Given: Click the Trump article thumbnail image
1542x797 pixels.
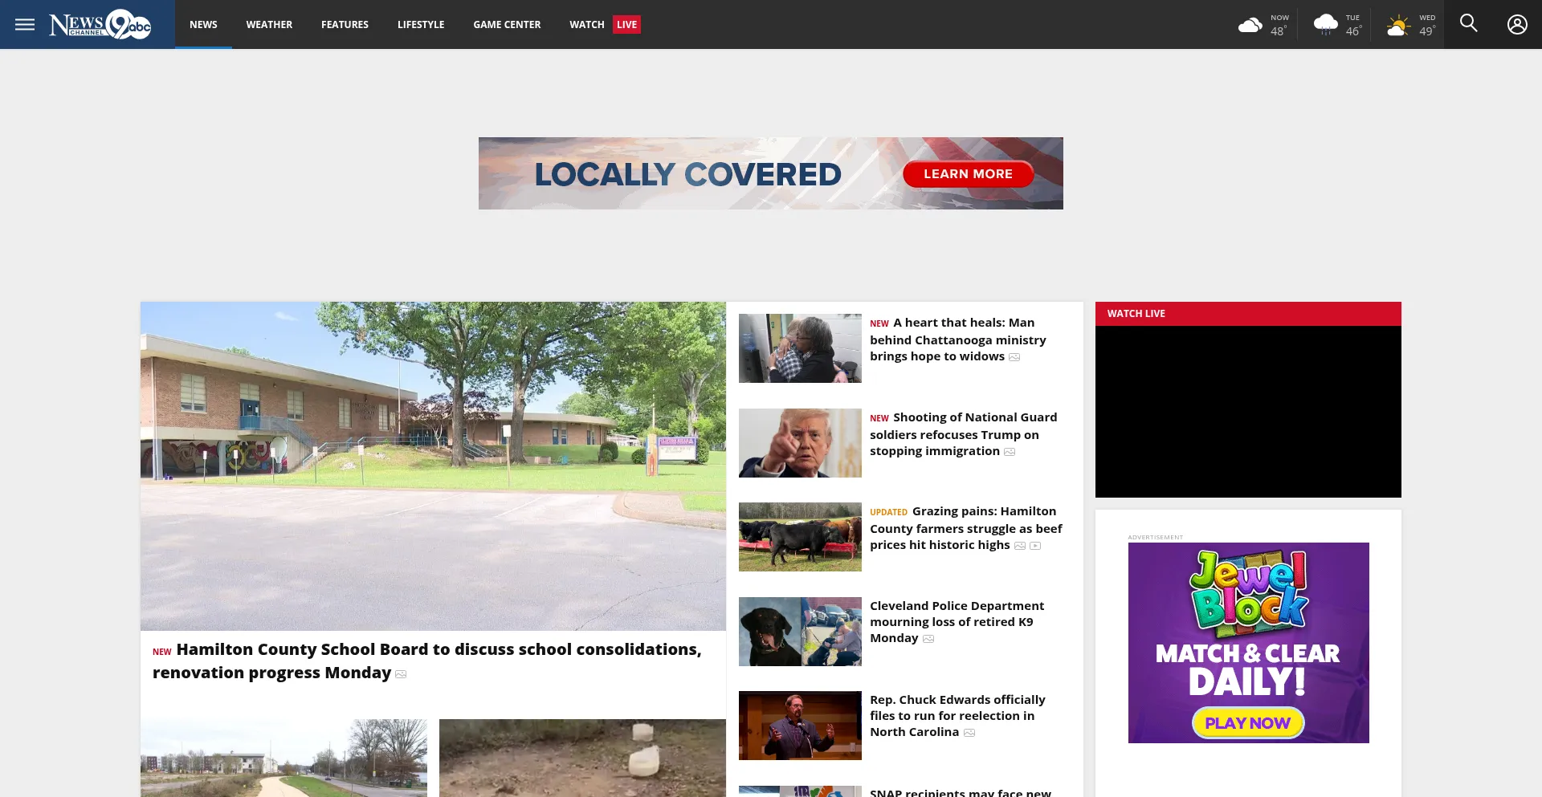Looking at the screenshot, I should (800, 443).
